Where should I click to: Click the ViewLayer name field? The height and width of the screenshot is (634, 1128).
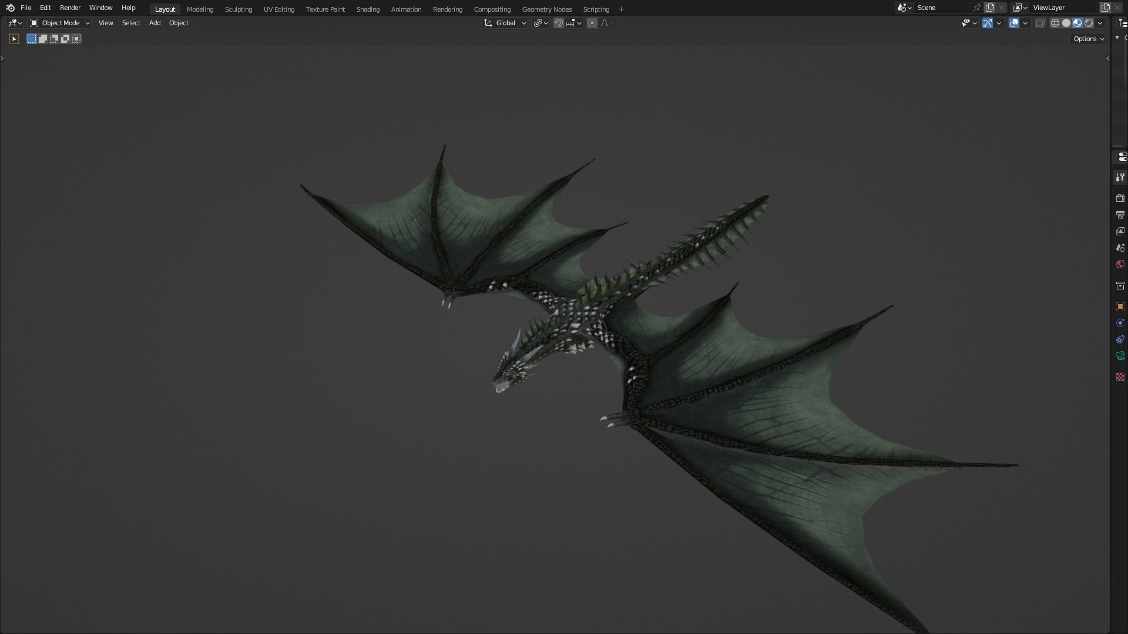click(1065, 8)
